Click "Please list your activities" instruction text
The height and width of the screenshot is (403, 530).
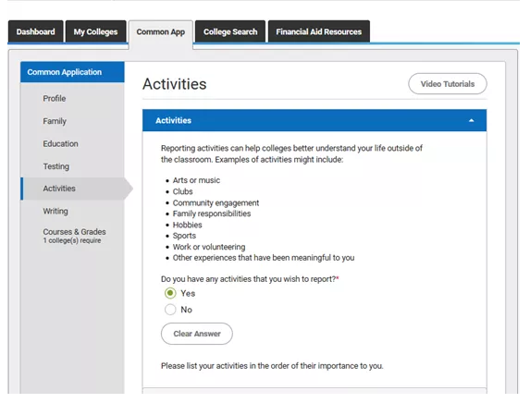pyautogui.click(x=272, y=366)
